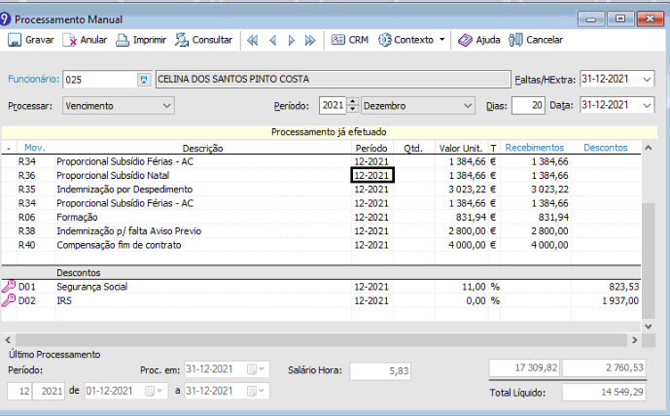Expand the Faltas/HExtra date dropdown

pyautogui.click(x=648, y=79)
